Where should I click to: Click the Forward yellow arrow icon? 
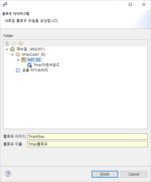click(21, 43)
